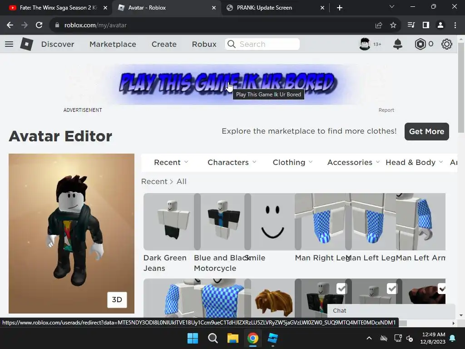Show hidden system tray icons
The width and height of the screenshot is (465, 349).
coord(369,338)
